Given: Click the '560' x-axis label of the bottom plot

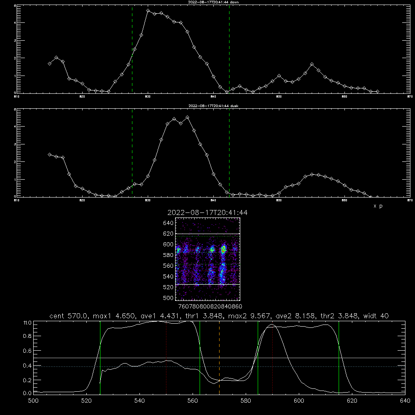Looking at the screenshot, I should point(193,401).
